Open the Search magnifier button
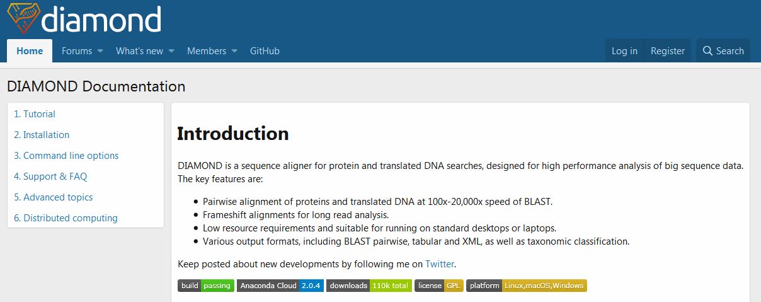Screen dimensions: 761x302 pos(723,51)
